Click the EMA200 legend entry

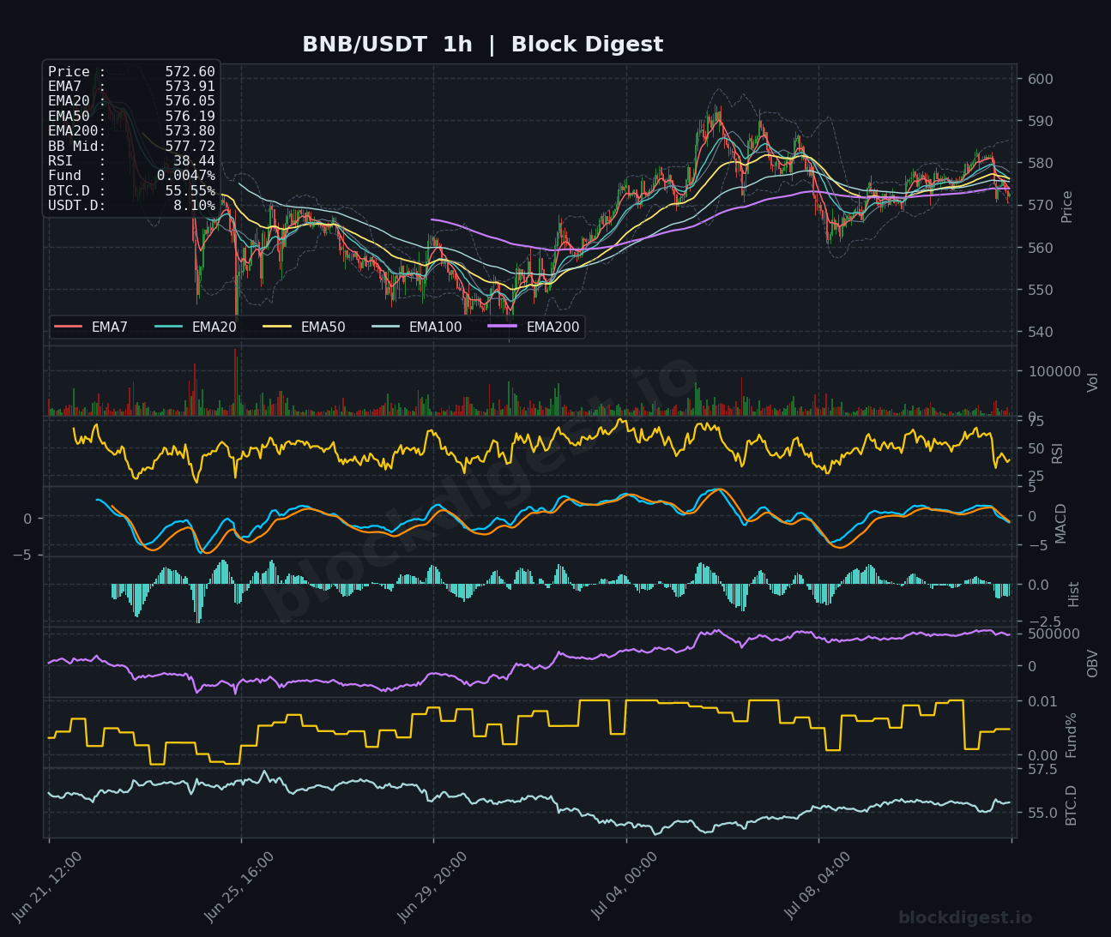point(534,327)
